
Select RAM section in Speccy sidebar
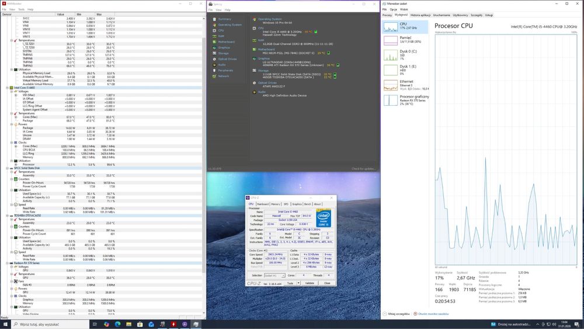[x=221, y=36]
